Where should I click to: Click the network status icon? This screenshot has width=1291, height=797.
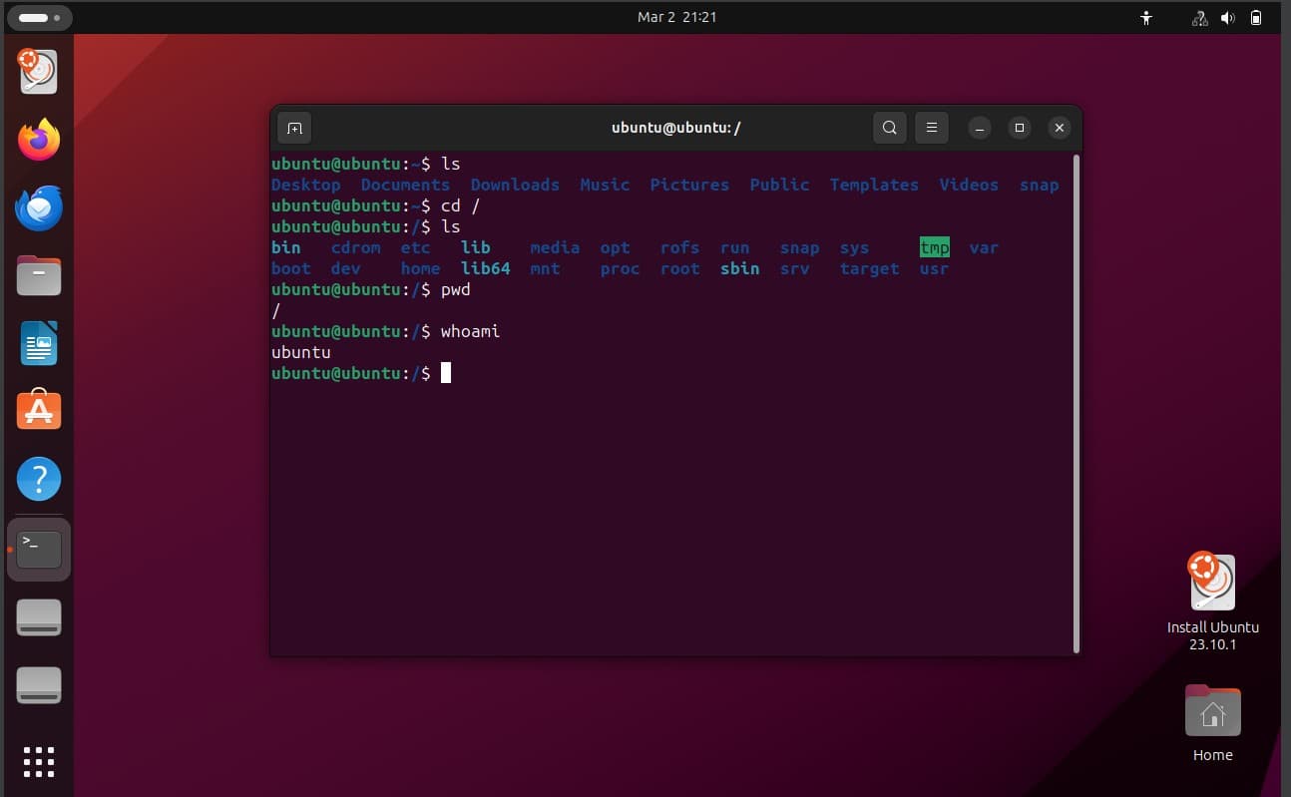(x=1200, y=17)
